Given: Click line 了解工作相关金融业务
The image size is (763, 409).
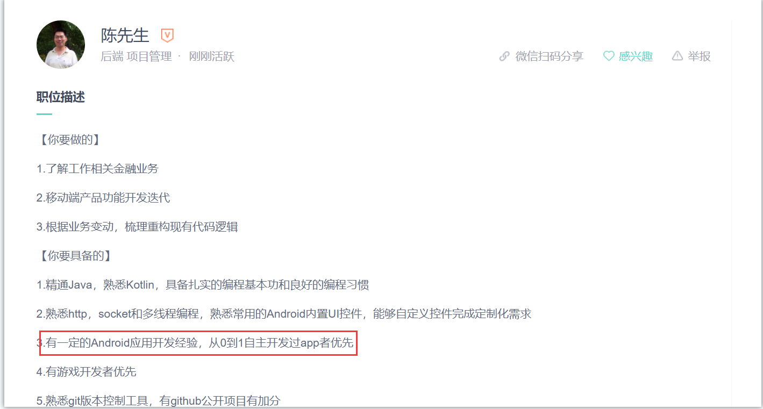Looking at the screenshot, I should (x=97, y=169).
